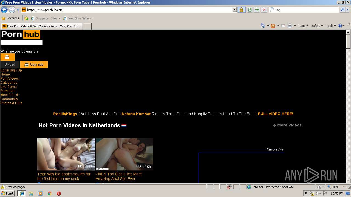Open the Favorites star button

click(10, 18)
